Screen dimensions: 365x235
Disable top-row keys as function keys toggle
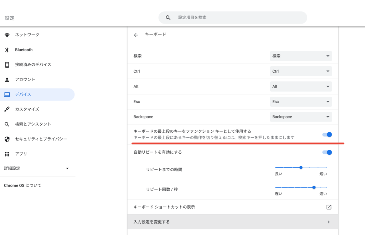(x=327, y=134)
